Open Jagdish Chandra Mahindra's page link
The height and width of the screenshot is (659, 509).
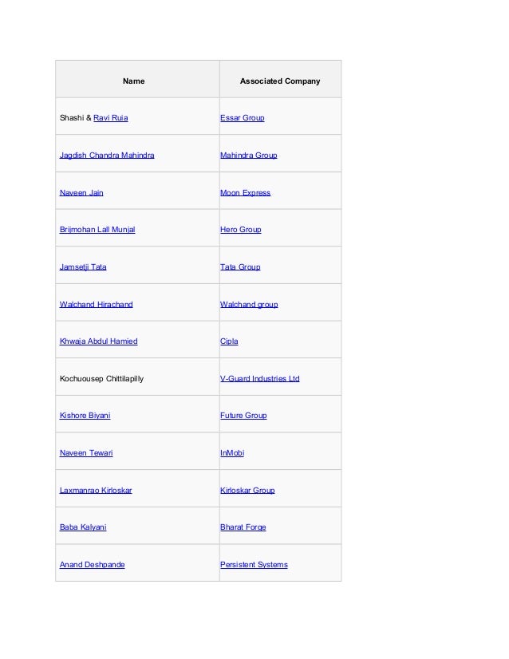click(x=107, y=155)
